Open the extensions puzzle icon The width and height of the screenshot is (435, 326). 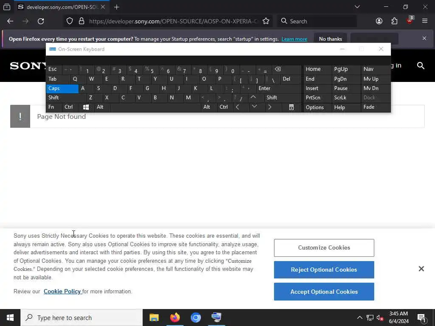[x=394, y=21]
